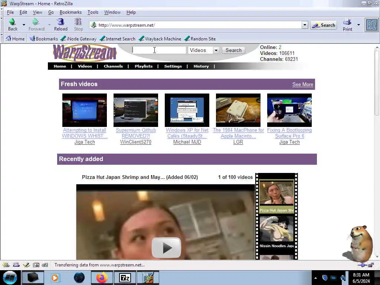Click the Search button beside address bar
The image size is (380, 285).
point(324,25)
